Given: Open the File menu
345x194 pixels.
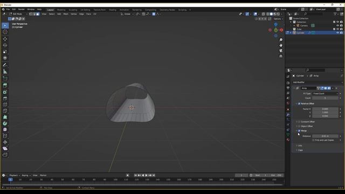Looking at the screenshot, I should point(8,10).
